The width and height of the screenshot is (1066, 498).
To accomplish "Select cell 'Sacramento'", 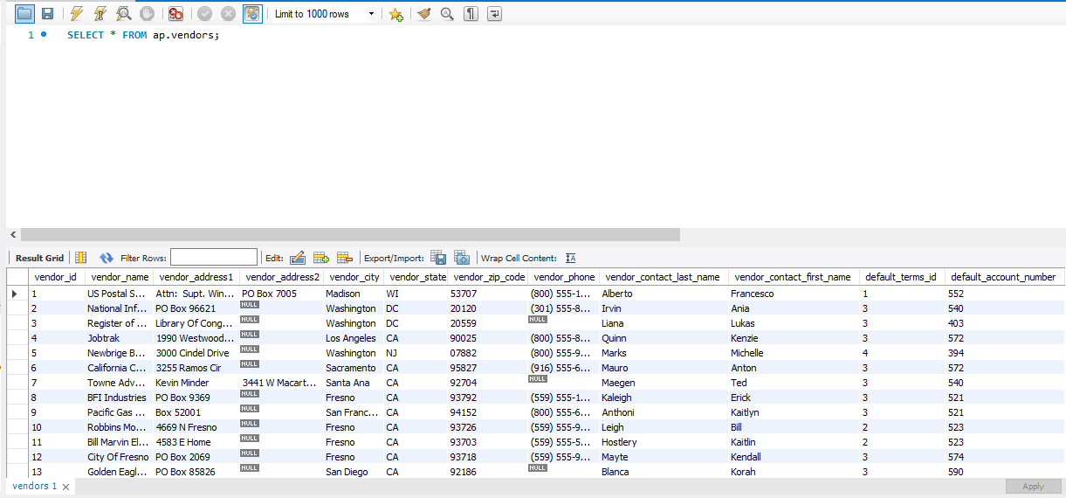I will coord(354,368).
